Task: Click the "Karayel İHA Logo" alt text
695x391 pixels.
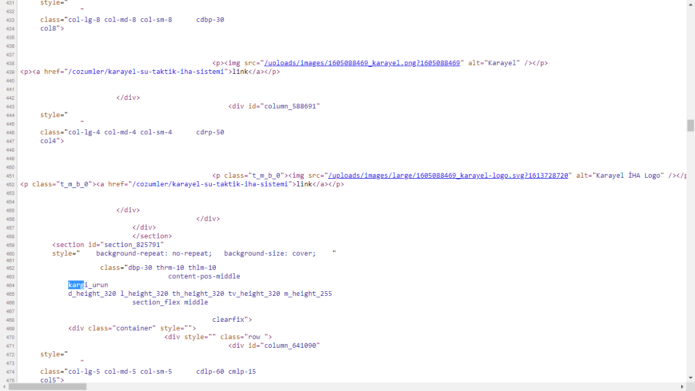Action: 630,176
